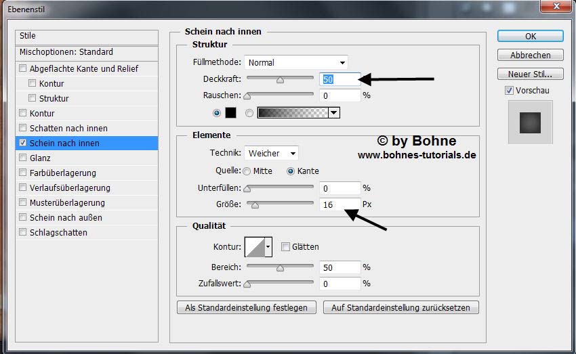Click the Deckkraft opacity slider handle
Viewport: 576px width, 354px height.
(x=280, y=79)
